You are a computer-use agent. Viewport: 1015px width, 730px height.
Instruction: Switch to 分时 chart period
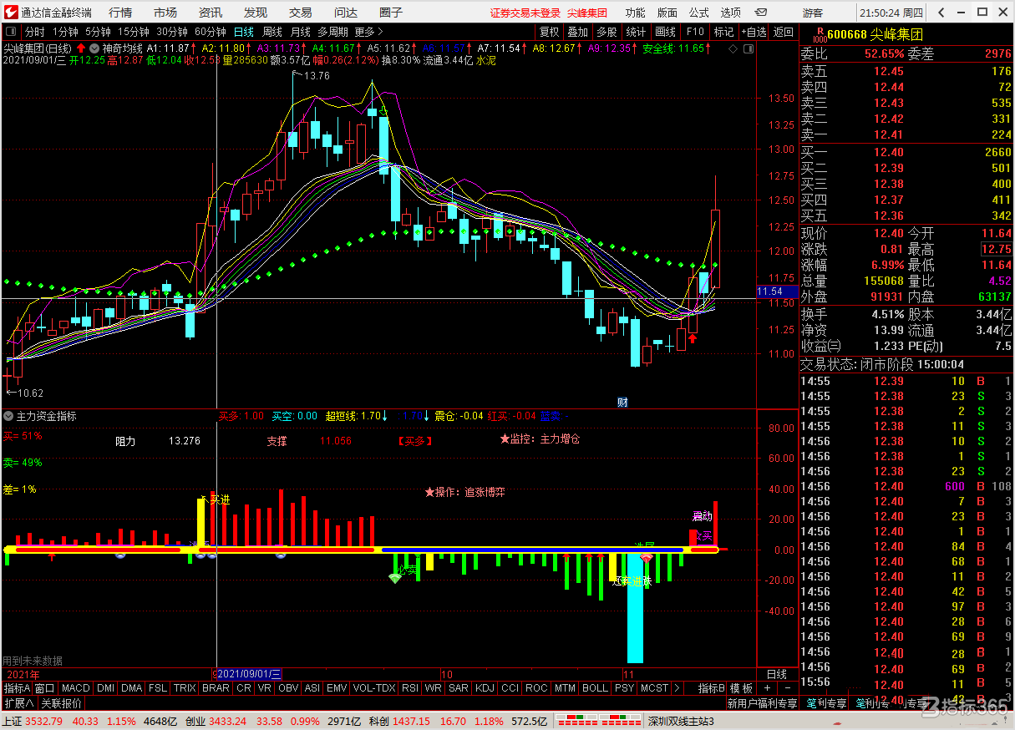click(35, 32)
